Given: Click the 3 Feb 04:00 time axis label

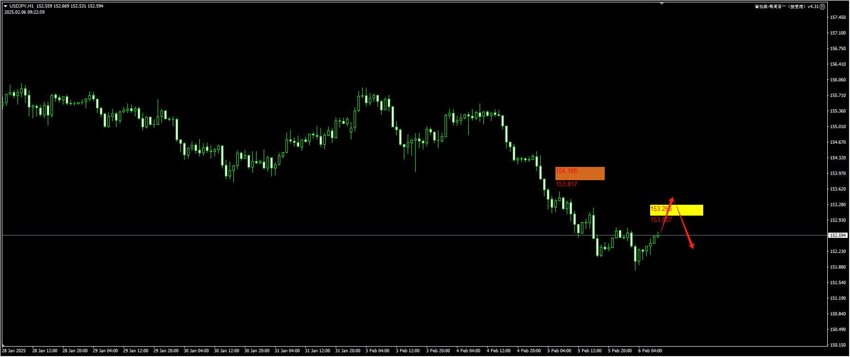Looking at the screenshot, I should tap(377, 351).
